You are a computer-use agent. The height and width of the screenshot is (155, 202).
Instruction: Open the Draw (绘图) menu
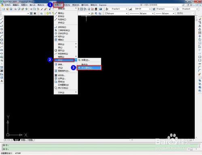(x=58, y=5)
